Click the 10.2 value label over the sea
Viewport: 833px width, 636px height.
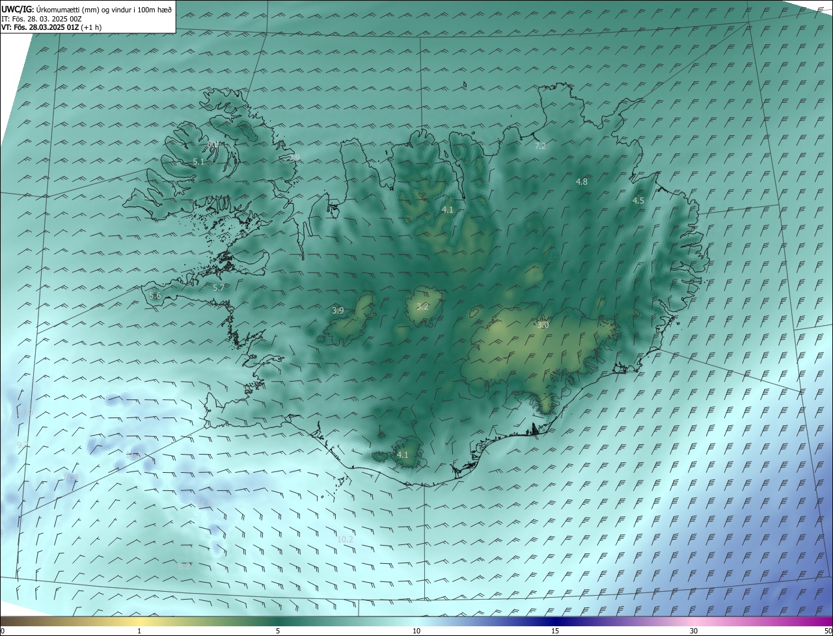tap(345, 539)
